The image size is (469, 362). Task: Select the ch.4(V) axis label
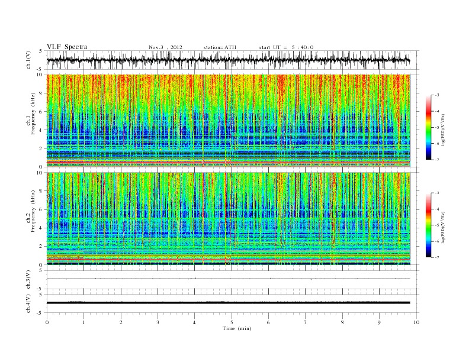point(28,303)
